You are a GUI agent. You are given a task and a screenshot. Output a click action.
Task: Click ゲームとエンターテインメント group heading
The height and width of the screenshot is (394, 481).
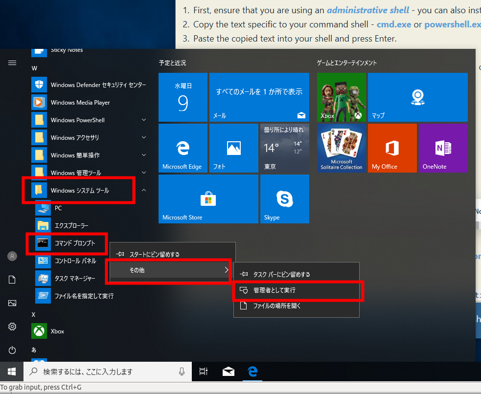pos(346,63)
